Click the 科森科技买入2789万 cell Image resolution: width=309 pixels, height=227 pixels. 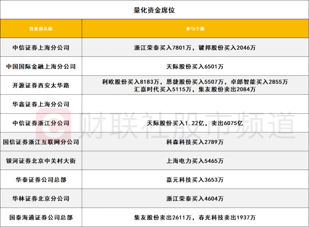pos(195,142)
